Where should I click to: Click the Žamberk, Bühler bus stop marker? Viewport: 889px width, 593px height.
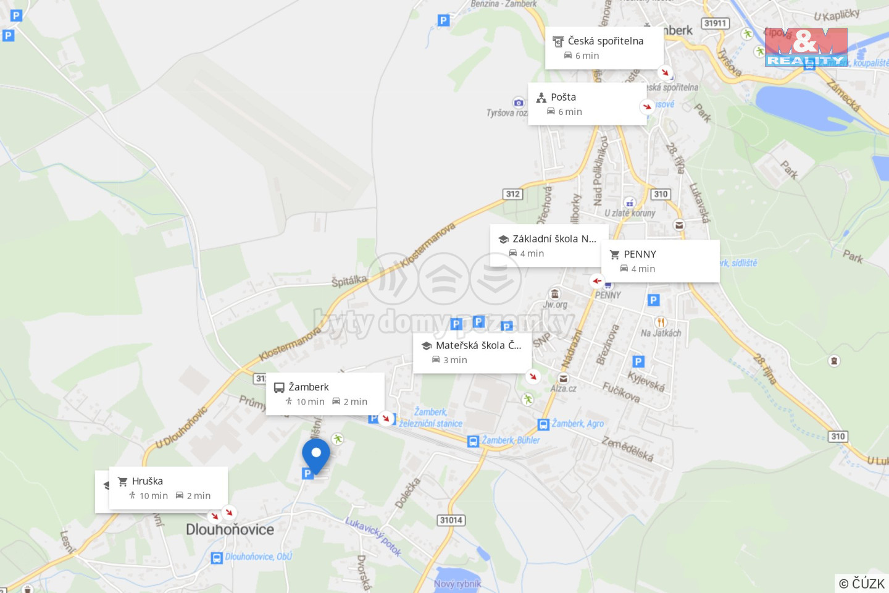click(473, 441)
